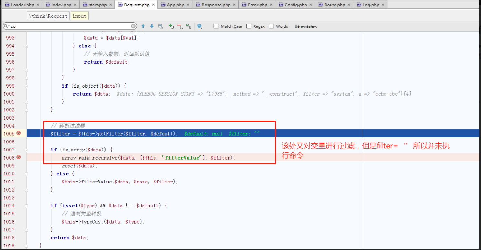Jump to next search occurrence arrow
The image size is (481, 250).
pyautogui.click(x=152, y=26)
